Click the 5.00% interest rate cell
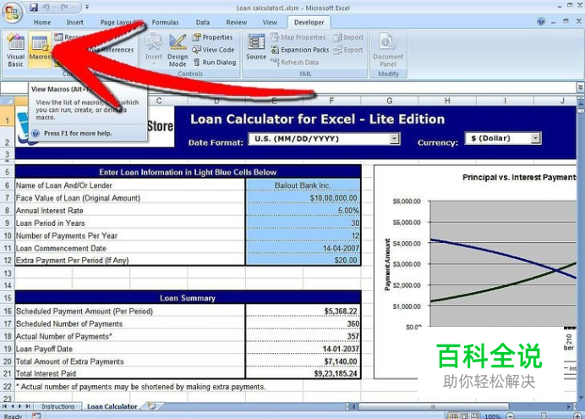The height and width of the screenshot is (419, 585). click(x=303, y=211)
